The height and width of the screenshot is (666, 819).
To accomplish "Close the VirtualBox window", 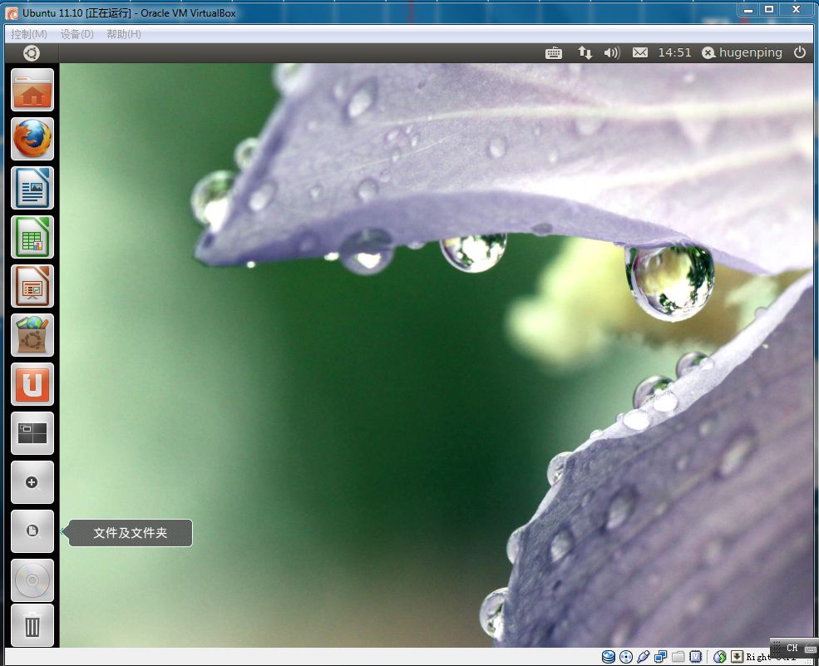I will 797,9.
